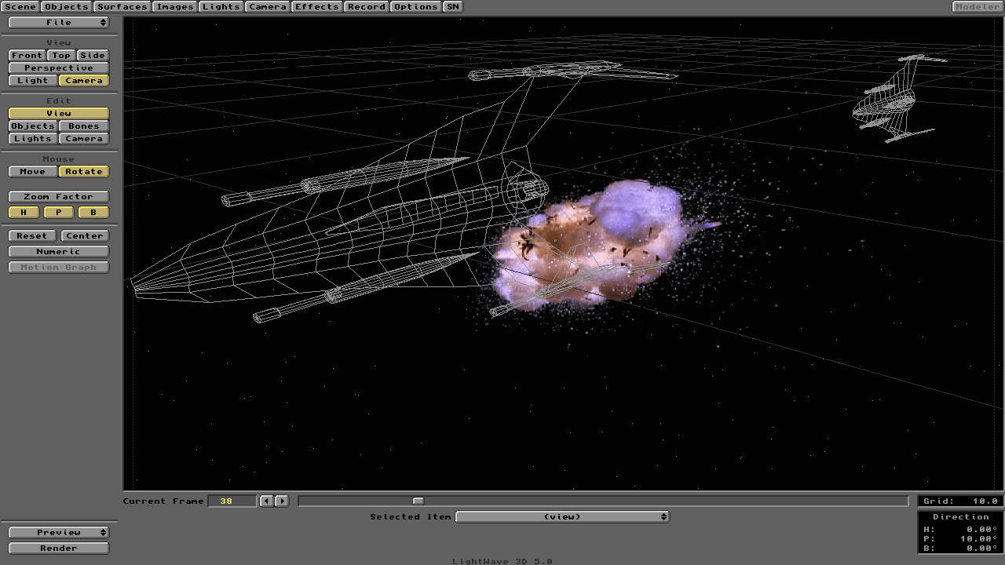Switch to Top view
This screenshot has width=1005, height=565.
(61, 56)
